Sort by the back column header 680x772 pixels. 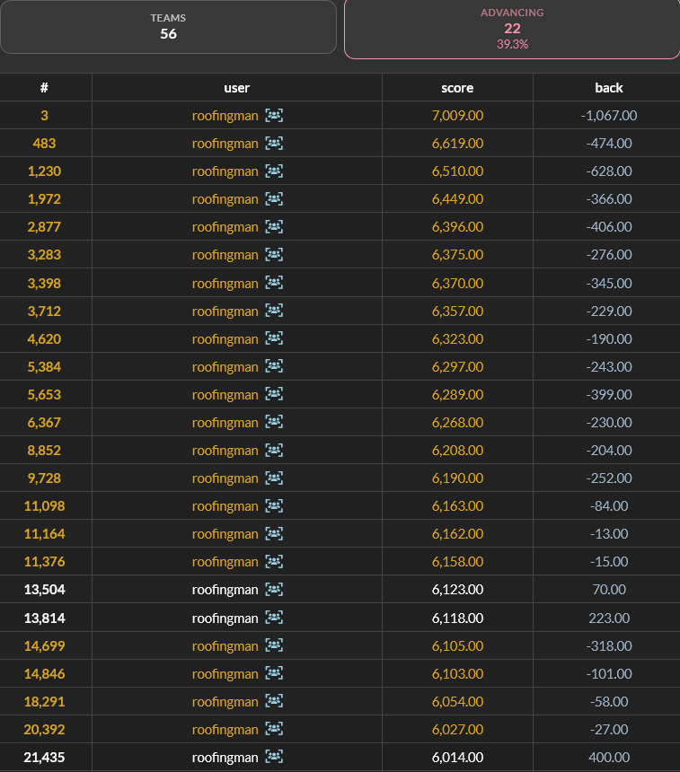608,88
